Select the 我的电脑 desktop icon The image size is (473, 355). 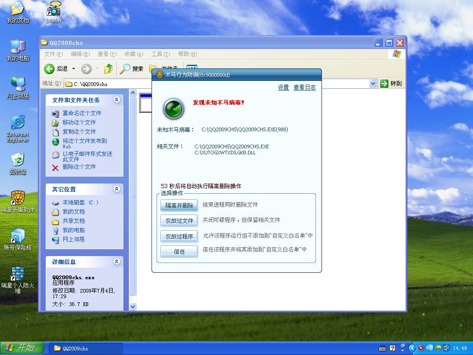18,50
